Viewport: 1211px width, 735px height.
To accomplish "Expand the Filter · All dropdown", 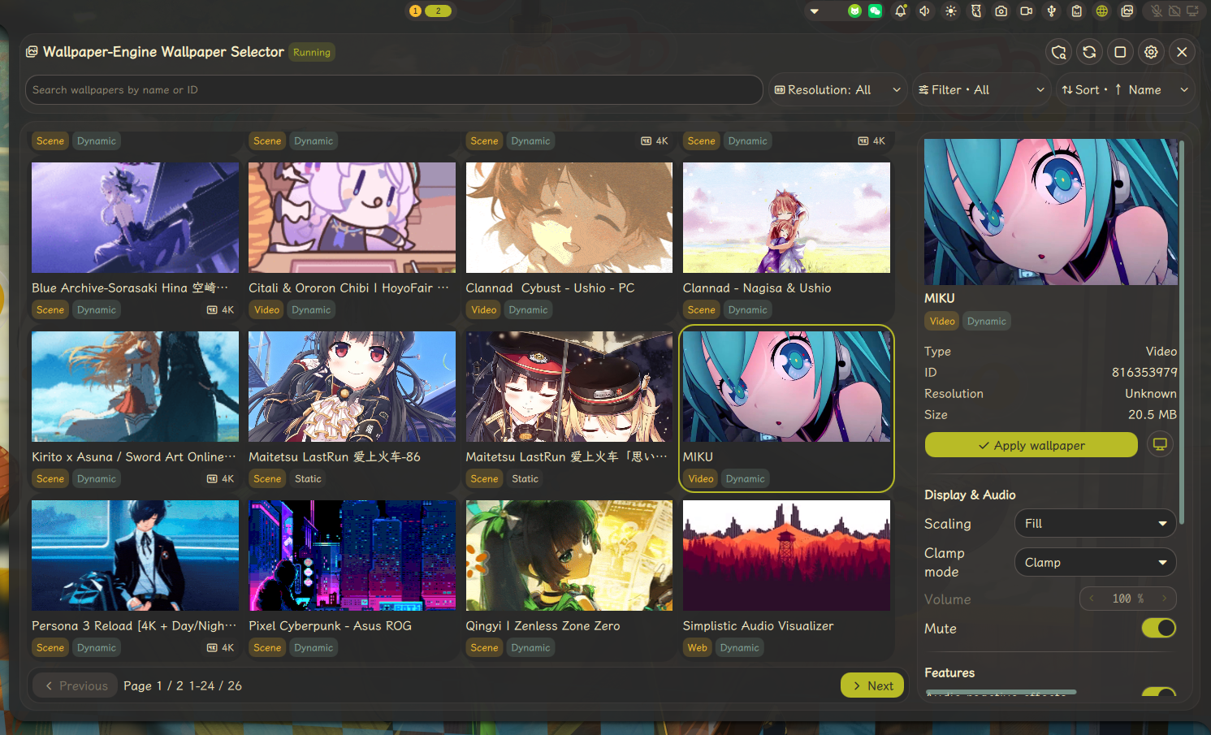I will click(981, 89).
